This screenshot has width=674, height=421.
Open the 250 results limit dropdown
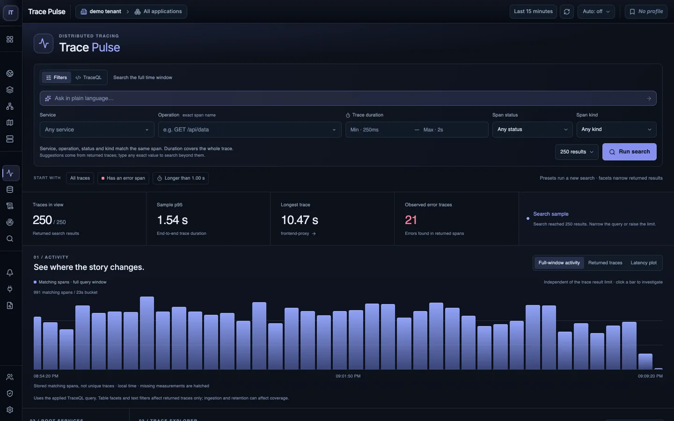(577, 152)
